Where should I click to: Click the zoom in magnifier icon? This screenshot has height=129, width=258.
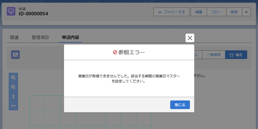13,78
